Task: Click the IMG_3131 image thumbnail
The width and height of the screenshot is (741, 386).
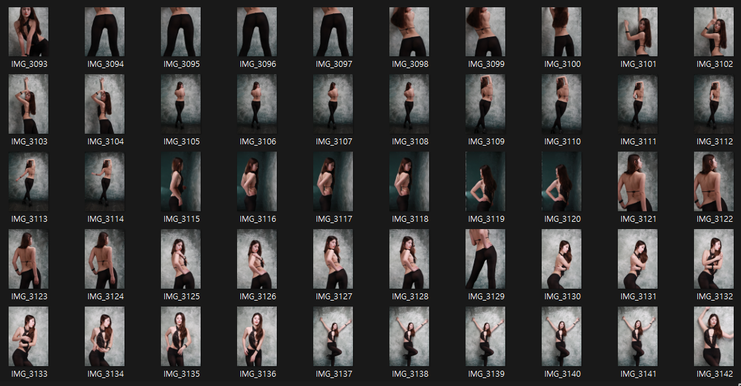Action: pos(638,259)
